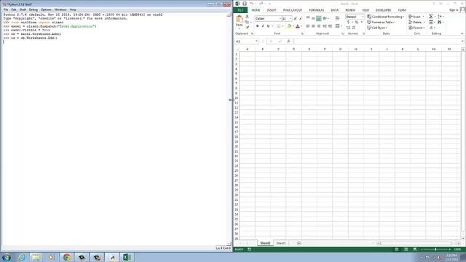Toggle Normal view in the status bar

point(397,249)
